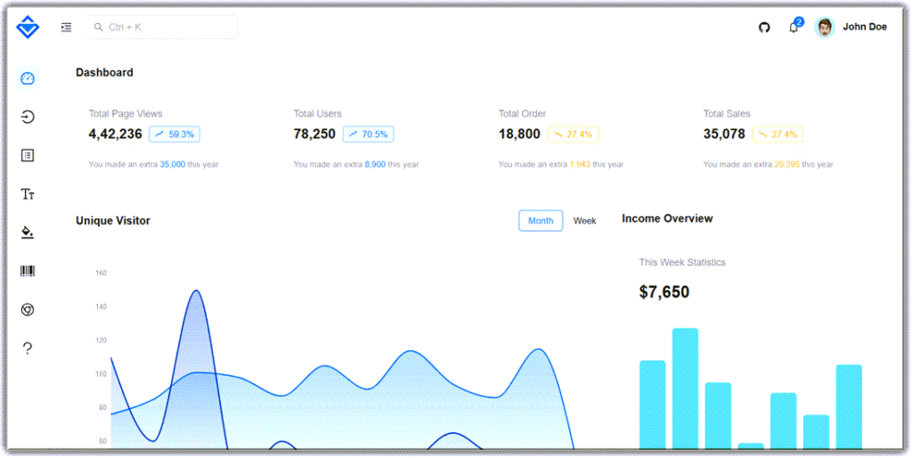Select the Month view for Unique Visitor
This screenshot has height=458, width=912.
coord(541,221)
